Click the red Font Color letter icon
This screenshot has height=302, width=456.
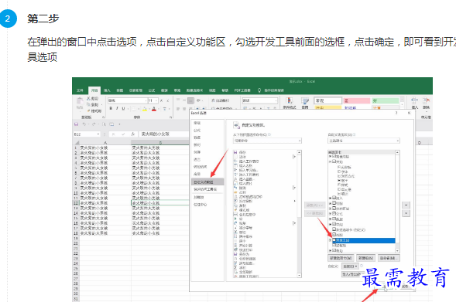click(x=154, y=109)
